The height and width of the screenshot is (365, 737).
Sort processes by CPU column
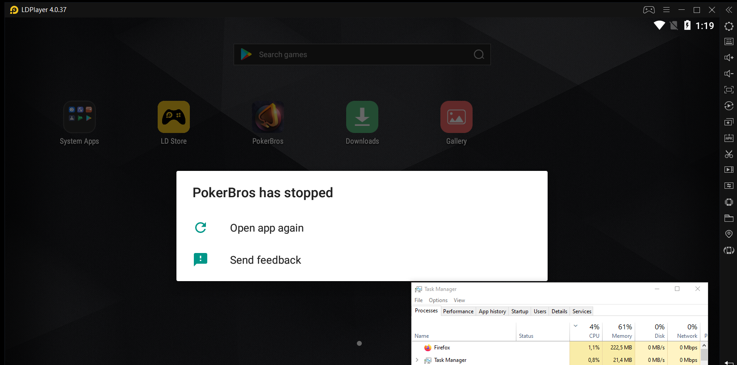coord(586,332)
